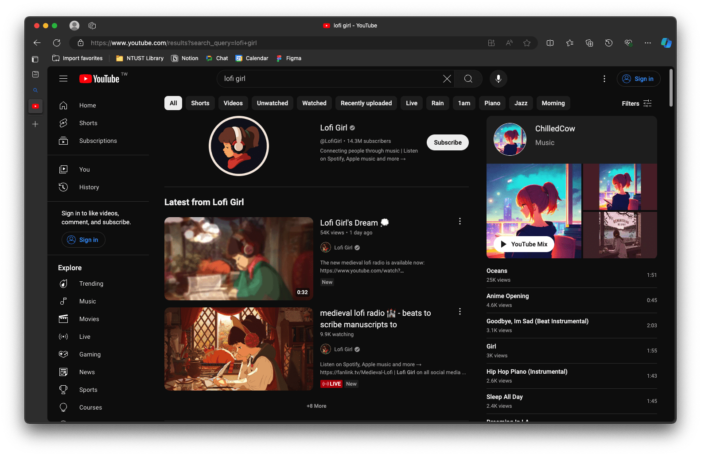Select the Jazz filter chip
The height and width of the screenshot is (456, 701).
521,103
